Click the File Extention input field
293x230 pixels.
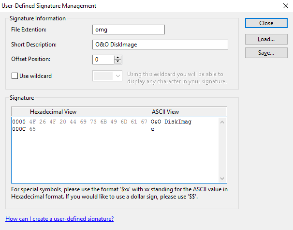click(x=129, y=30)
